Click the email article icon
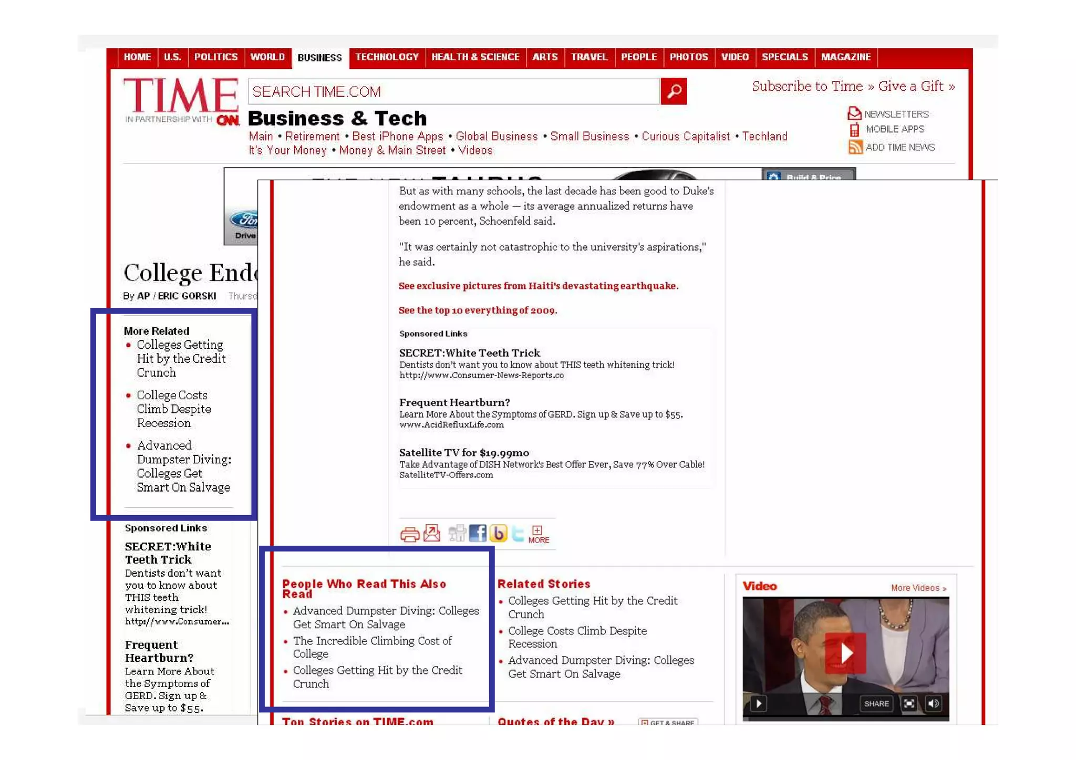Image resolution: width=1076 pixels, height=760 pixels. click(x=432, y=533)
